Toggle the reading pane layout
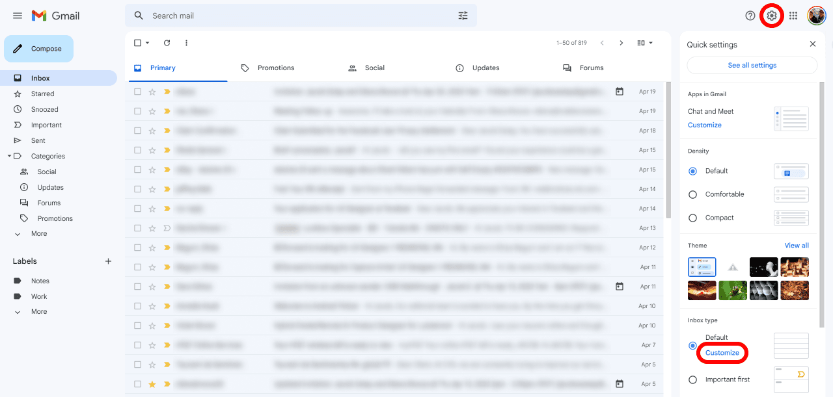This screenshot has width=833, height=397. 641,42
